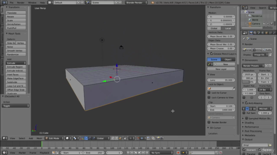
Task: Jump to last frame in timeline
Action: click(x=147, y=153)
